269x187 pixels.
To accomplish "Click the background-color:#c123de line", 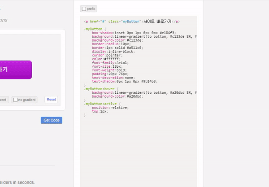I will point(117,40).
